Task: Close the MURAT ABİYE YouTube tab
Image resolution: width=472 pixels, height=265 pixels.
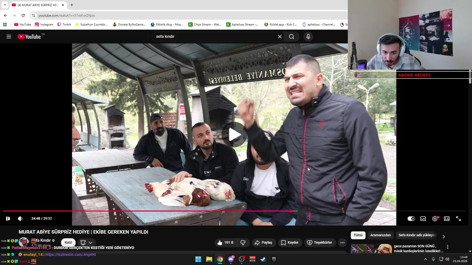Action: [63, 5]
